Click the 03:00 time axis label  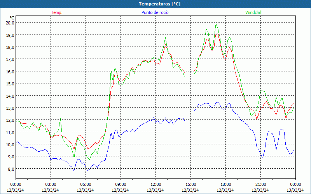tap(51, 185)
